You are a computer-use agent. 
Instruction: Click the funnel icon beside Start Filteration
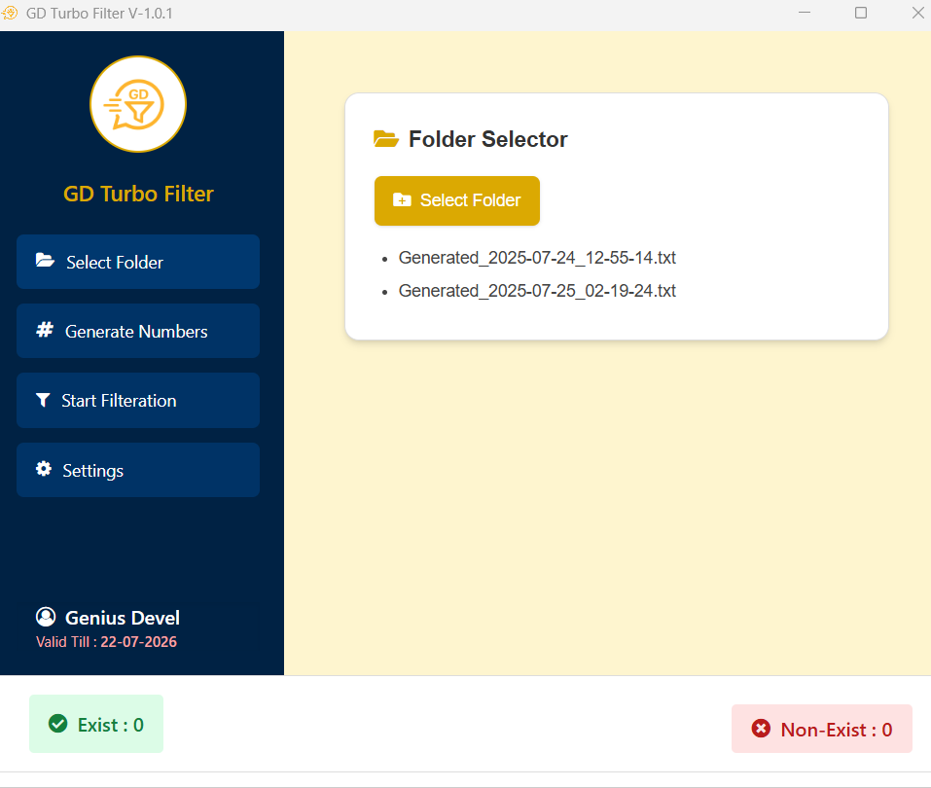(43, 400)
